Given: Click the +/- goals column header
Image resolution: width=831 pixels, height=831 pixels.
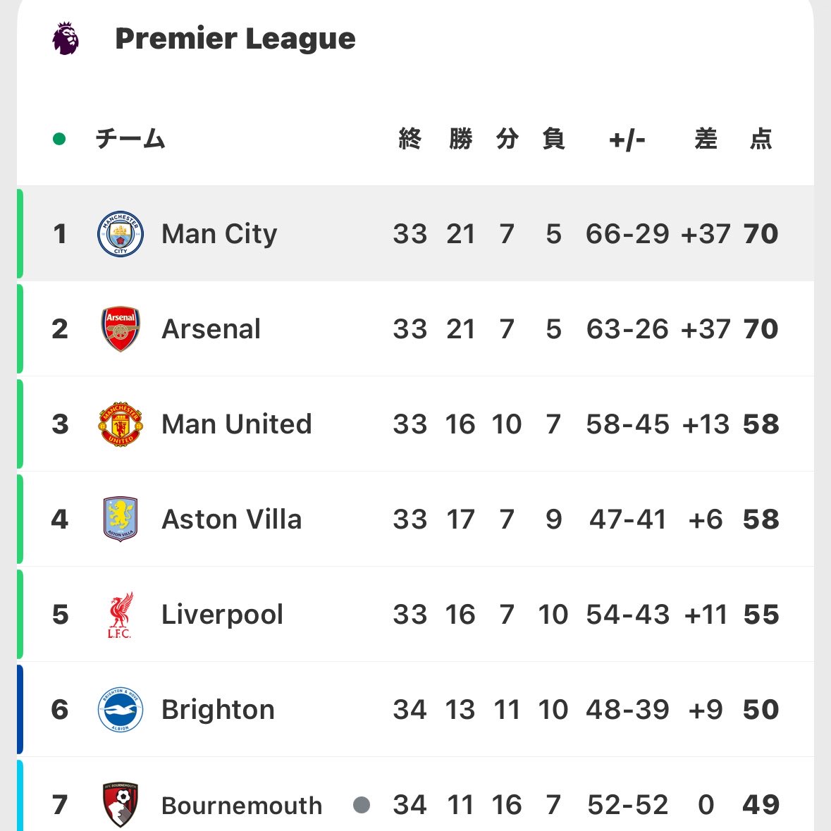Looking at the screenshot, I should [x=627, y=140].
